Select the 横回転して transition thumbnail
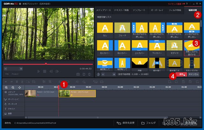204x130 pixels. tap(105, 63)
